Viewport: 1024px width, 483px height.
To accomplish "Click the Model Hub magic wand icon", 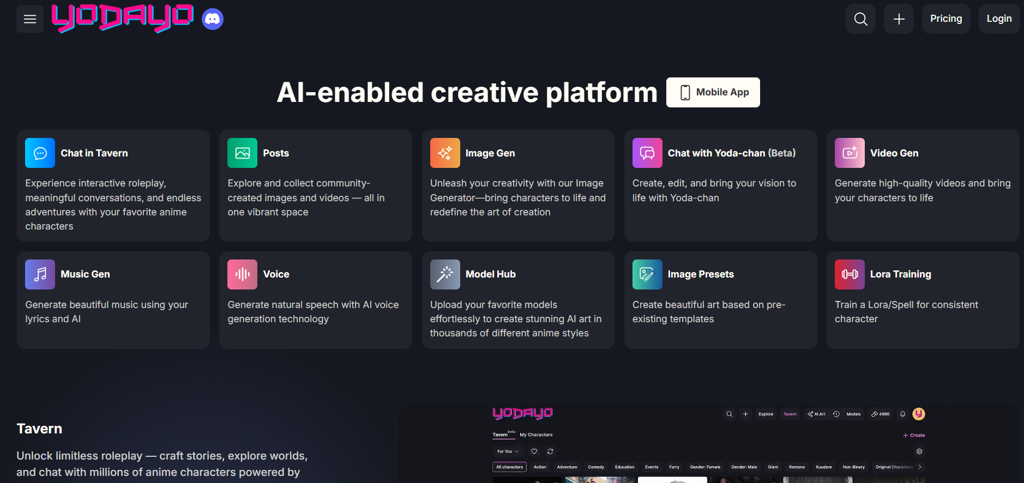I will (x=445, y=274).
